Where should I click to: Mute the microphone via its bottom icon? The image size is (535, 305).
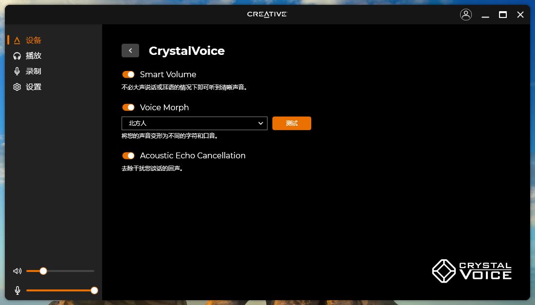18,290
